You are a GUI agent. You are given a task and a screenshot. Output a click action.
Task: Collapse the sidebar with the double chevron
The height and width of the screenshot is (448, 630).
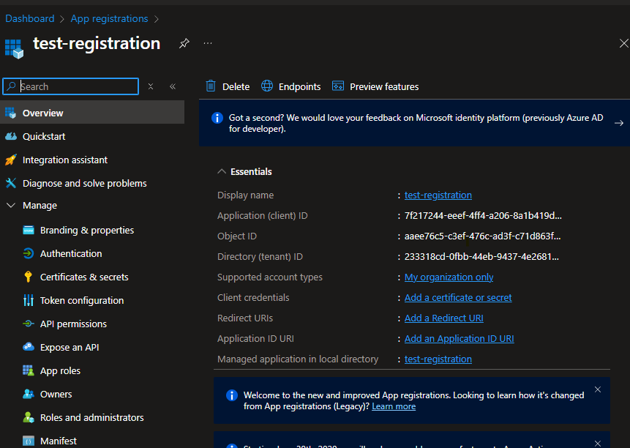coord(173,86)
